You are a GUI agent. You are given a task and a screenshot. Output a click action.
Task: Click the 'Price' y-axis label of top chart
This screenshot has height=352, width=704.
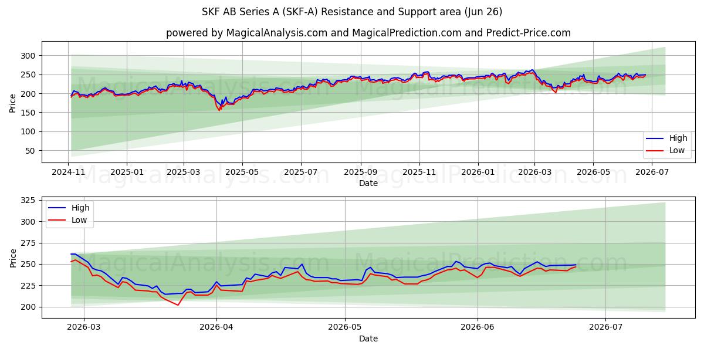coord(13,103)
